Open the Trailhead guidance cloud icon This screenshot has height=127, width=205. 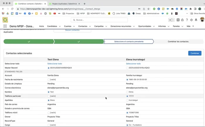point(182,20)
